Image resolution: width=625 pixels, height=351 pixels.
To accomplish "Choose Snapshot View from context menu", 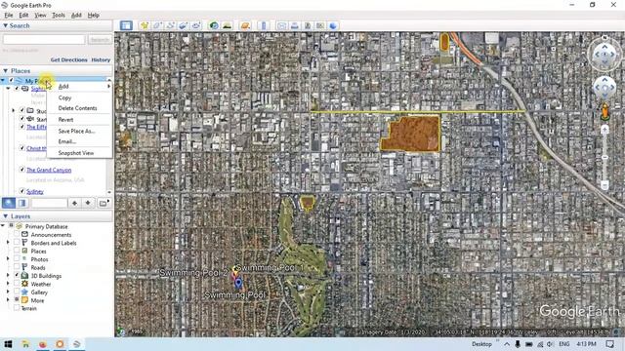I will click(x=79, y=153).
